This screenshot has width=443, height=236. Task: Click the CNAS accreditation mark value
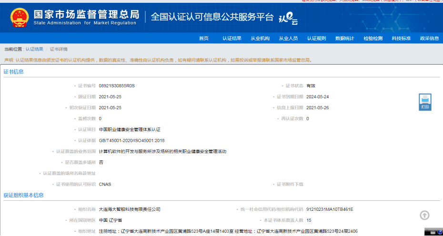pyautogui.click(x=105, y=184)
